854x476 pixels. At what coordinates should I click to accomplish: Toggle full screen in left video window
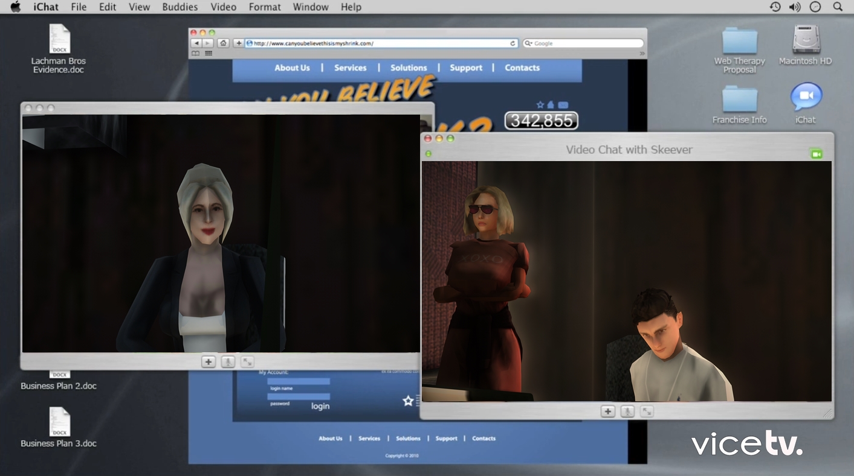pos(247,362)
